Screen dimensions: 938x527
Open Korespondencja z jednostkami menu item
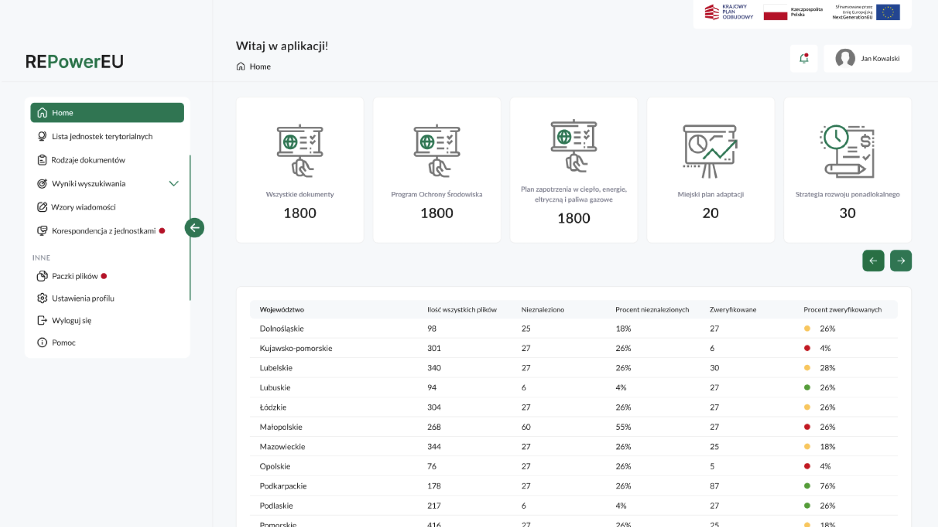click(x=104, y=231)
